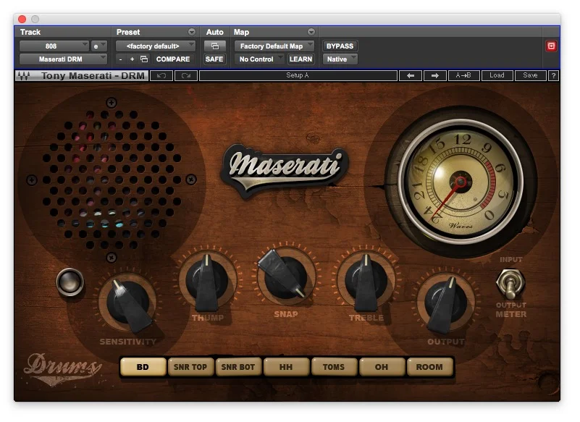580x422 pixels.
Task: Click the Save button
Action: 530,75
